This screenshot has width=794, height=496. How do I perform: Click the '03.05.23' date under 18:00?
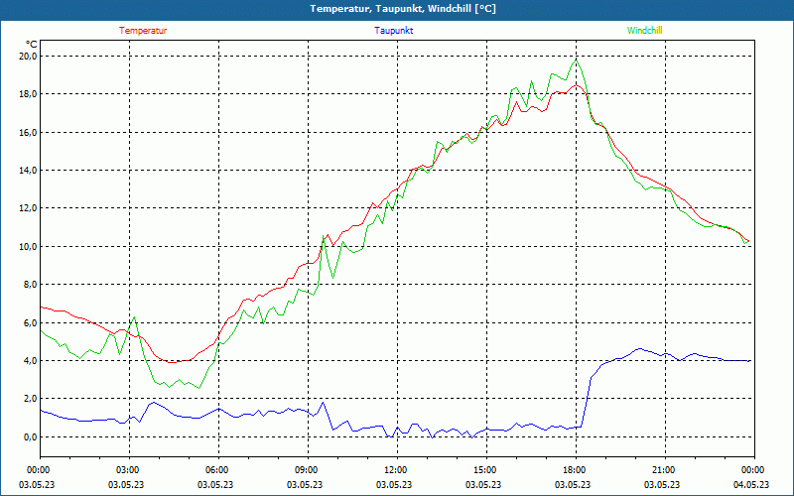[573, 484]
